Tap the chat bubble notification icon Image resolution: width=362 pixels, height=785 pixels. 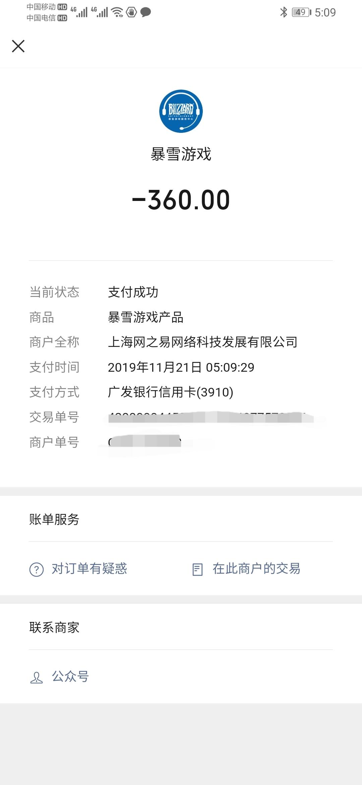coord(145,12)
